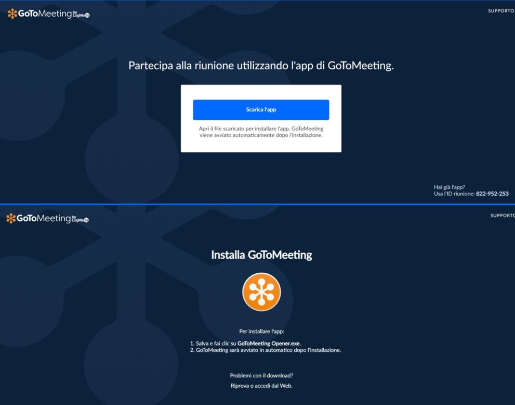Viewport: 515px width, 405px height.
Task: Click 'GoToMeeting Opener.exe' bold text
Action: [x=268, y=344]
